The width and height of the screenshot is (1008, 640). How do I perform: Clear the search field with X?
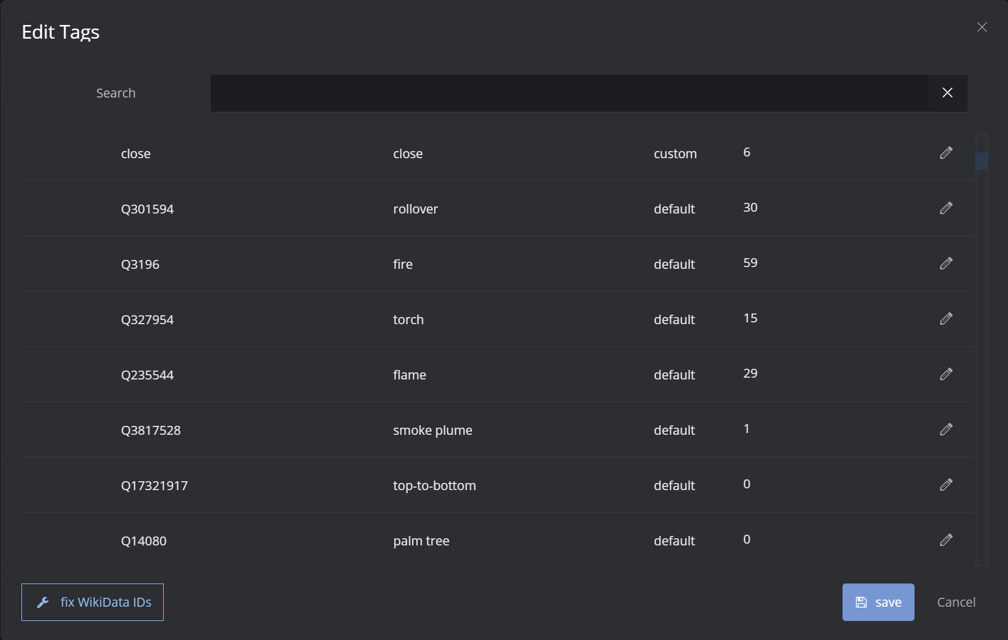(947, 93)
